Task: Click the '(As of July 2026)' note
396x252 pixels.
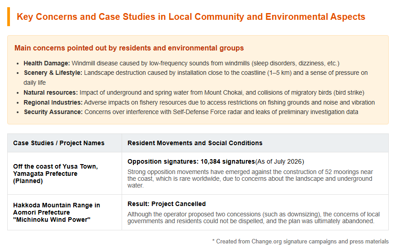Action: click(279, 162)
